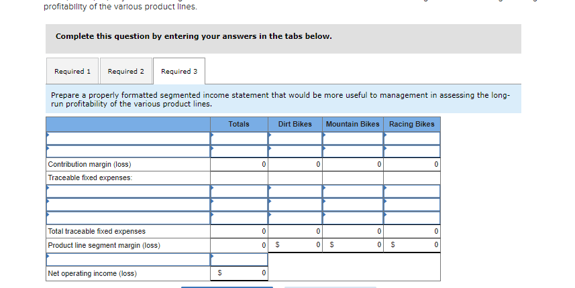Click Totals cell directly above Total traceable fixed expenses
This screenshot has width=575, height=288.
239,218
